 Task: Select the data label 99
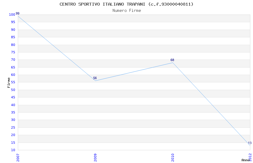[x=18, y=14]
